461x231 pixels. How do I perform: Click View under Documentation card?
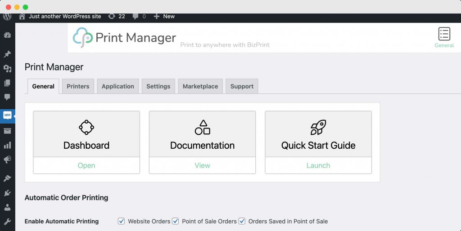click(202, 165)
